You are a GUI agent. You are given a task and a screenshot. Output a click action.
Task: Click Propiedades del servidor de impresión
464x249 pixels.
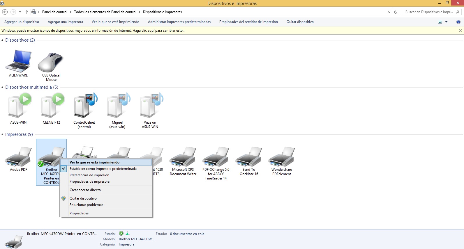(248, 22)
